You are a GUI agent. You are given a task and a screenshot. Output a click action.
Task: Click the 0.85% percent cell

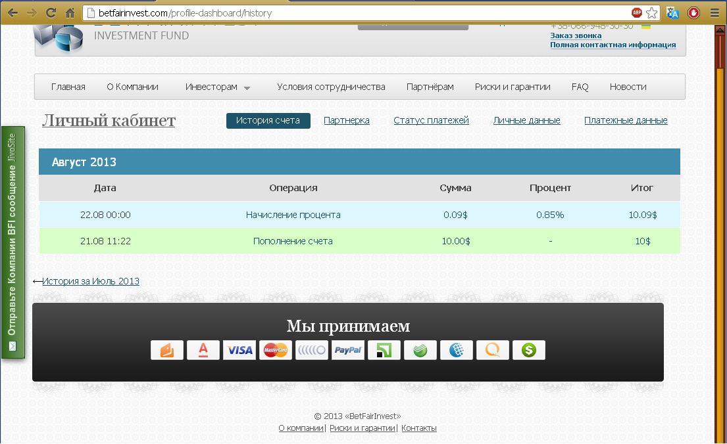tap(551, 215)
